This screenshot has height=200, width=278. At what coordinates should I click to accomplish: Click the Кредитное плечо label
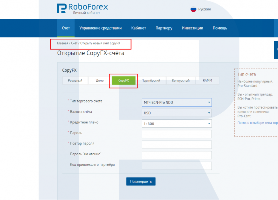pyautogui.click(x=84, y=122)
